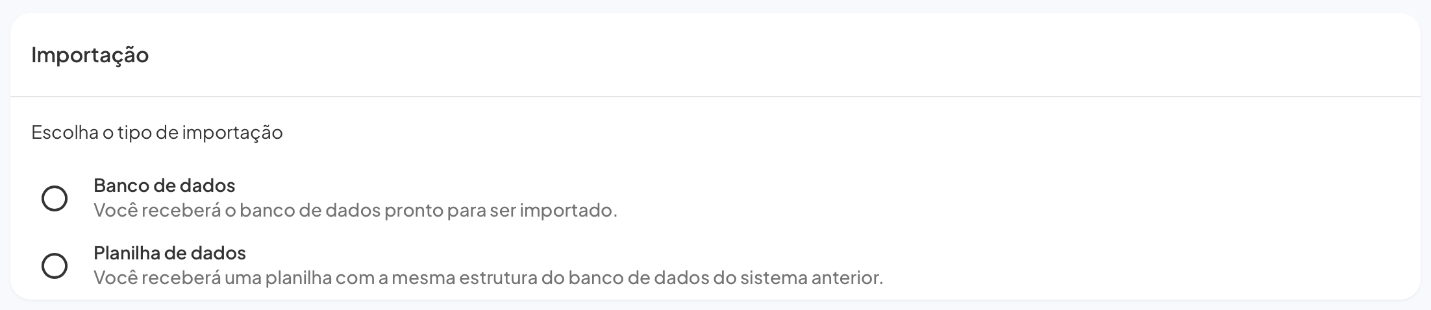Select the Planilha de dados radio button
This screenshot has height=310, width=1431.
[x=55, y=266]
